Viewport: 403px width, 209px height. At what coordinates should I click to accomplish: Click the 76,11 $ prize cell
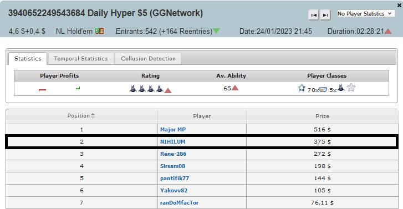[322, 203]
